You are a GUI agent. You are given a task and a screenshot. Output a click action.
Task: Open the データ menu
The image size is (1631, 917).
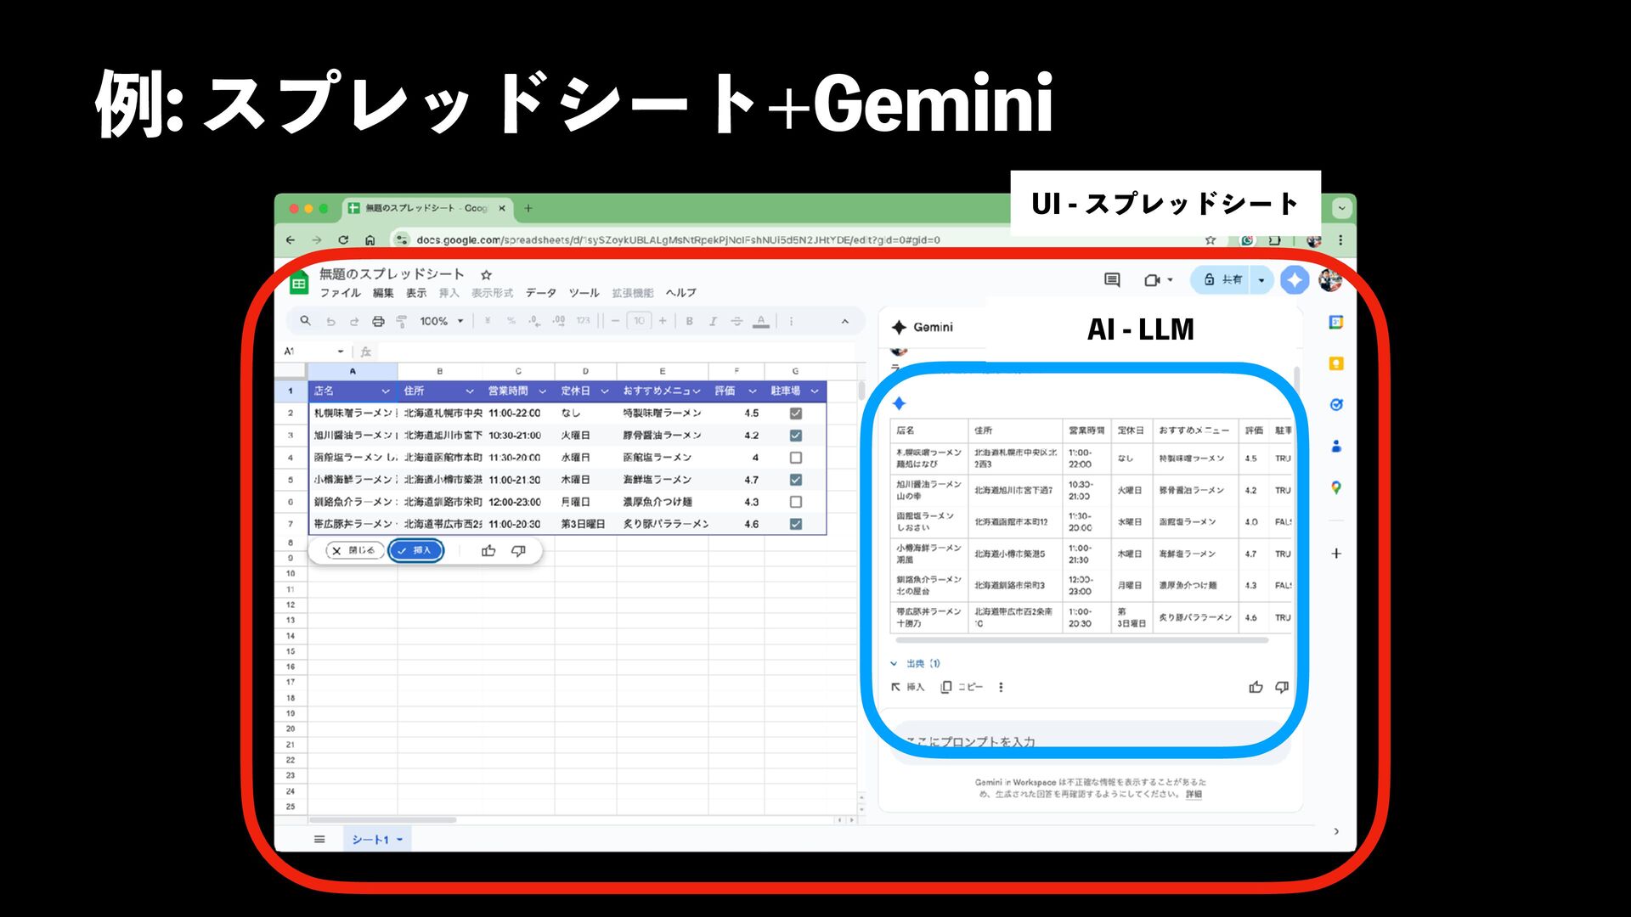coord(540,293)
